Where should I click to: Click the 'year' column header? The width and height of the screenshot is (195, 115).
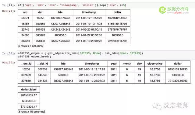pyautogui.click(x=114, y=64)
